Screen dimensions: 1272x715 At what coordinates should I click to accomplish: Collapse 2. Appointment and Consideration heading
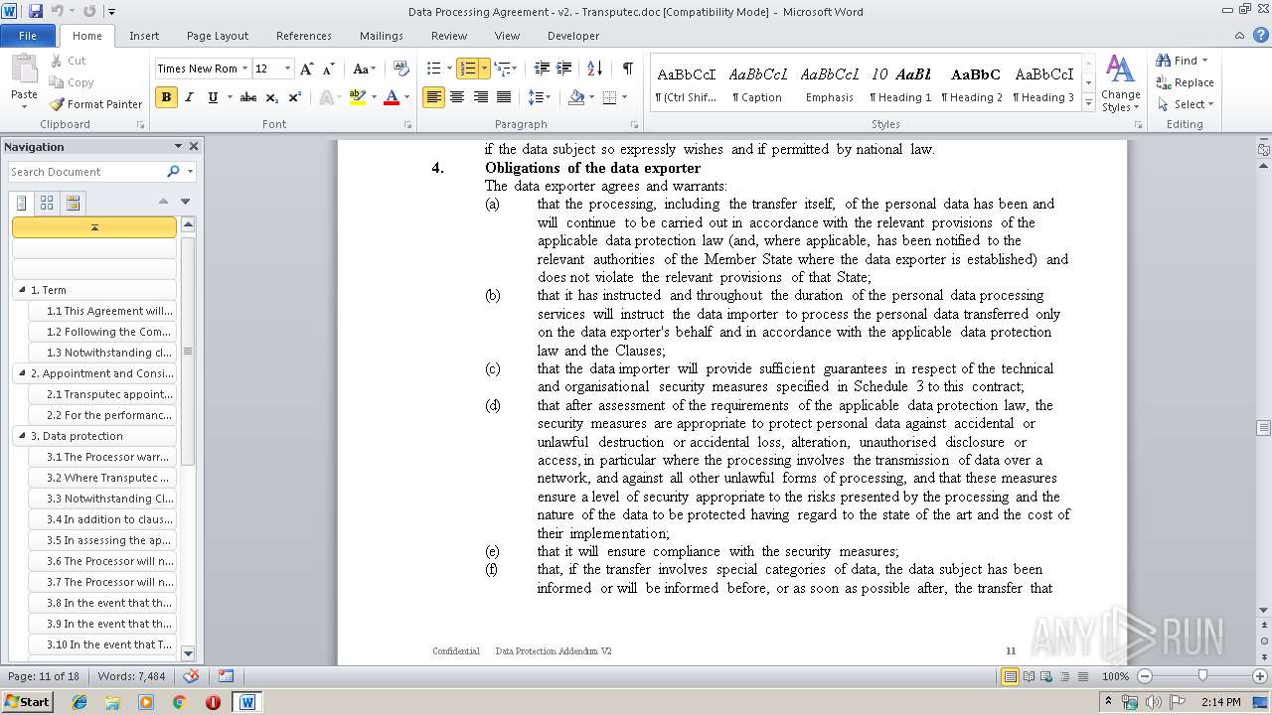23,373
